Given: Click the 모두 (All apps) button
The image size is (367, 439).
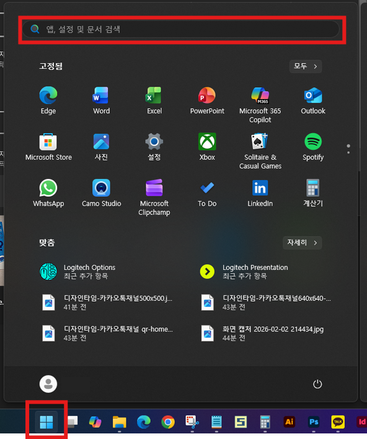Looking at the screenshot, I should click(306, 66).
